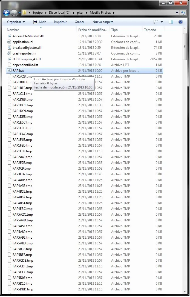Click the vertical scrollbar down arrow
190x297 pixels.
(185, 292)
